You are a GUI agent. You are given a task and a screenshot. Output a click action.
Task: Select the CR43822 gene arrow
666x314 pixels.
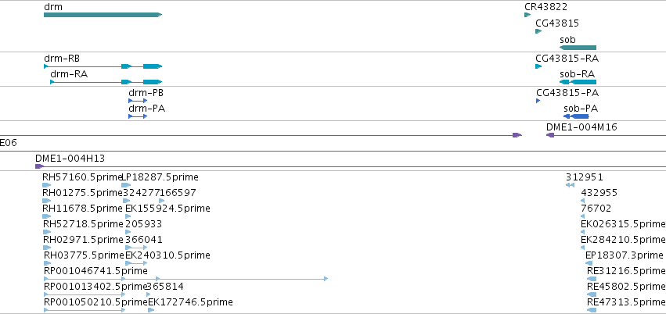coord(527,15)
